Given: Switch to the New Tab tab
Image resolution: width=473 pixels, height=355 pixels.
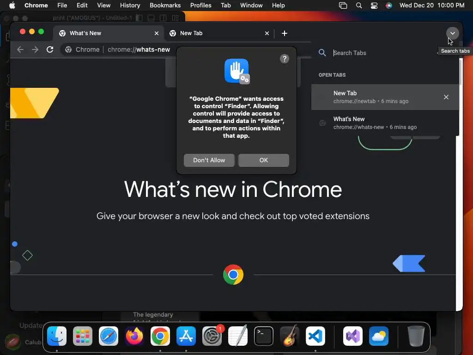Looking at the screenshot, I should click(x=219, y=33).
